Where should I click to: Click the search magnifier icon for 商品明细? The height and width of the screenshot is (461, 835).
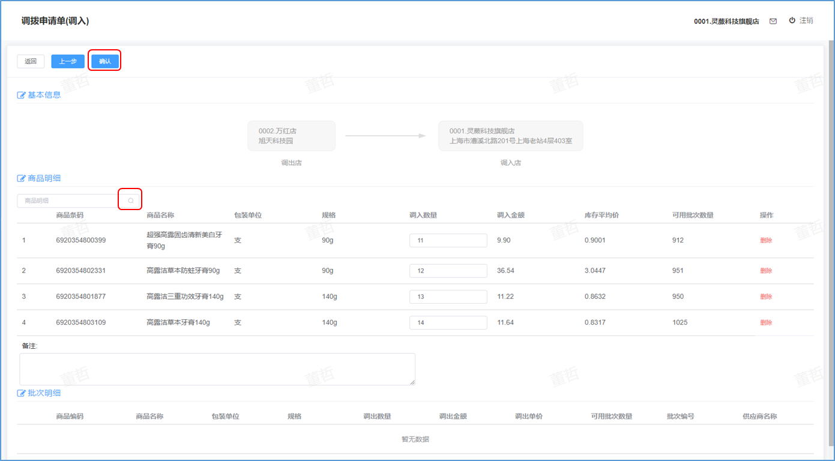click(x=130, y=200)
